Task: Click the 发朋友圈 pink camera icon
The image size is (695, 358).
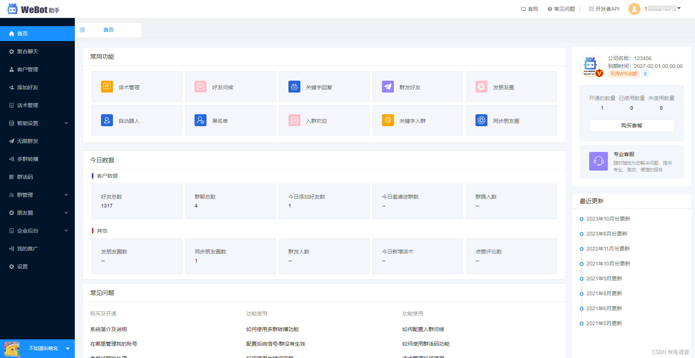Action: point(481,87)
